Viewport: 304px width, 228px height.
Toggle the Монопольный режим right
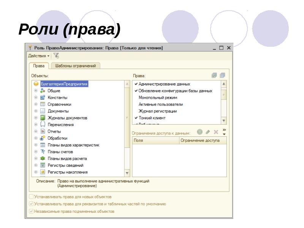click(x=136, y=98)
